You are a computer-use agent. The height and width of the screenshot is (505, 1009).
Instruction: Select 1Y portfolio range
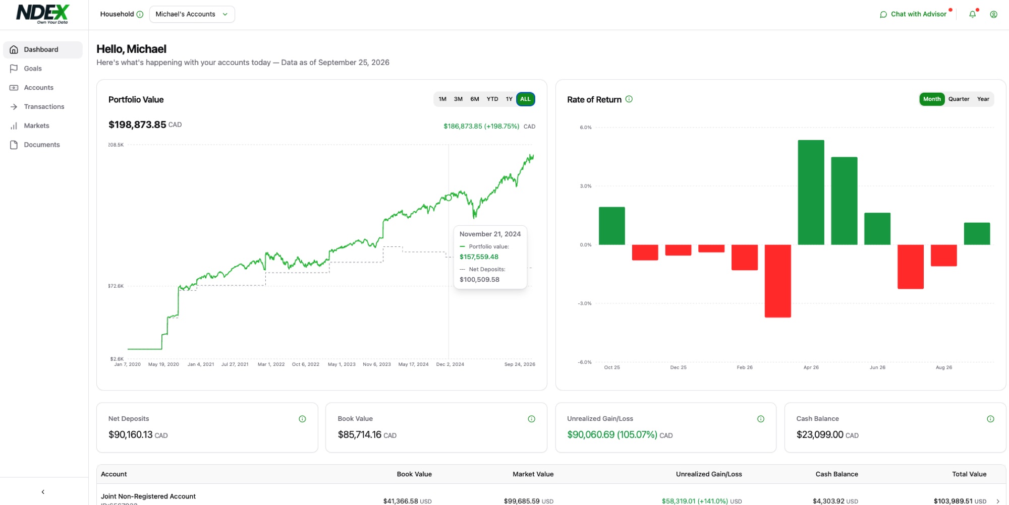coord(509,99)
